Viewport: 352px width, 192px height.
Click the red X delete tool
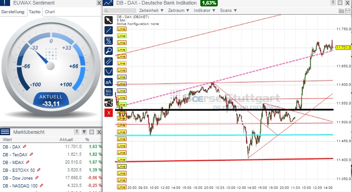109,113
